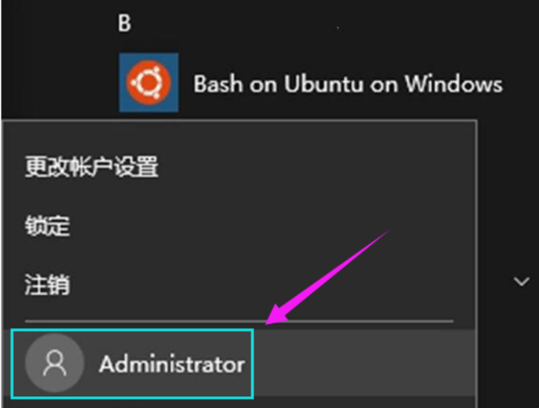
Task: Choose 更改帐户设置 from the account menu
Action: [91, 167]
